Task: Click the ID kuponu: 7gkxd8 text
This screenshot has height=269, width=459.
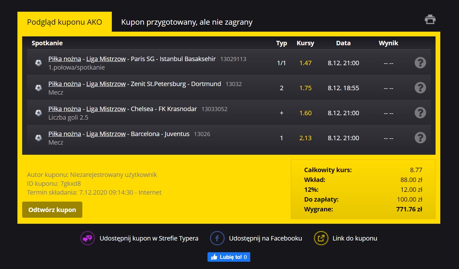Action: tap(54, 184)
